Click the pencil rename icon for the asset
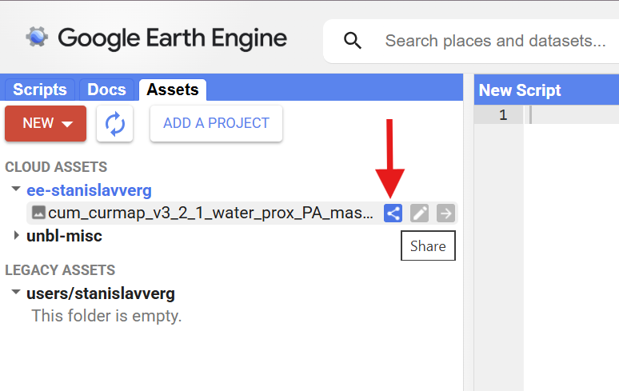Image resolution: width=619 pixels, height=391 pixels. pyautogui.click(x=419, y=213)
